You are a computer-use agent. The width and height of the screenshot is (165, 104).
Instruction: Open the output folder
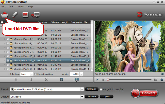(x=107, y=96)
